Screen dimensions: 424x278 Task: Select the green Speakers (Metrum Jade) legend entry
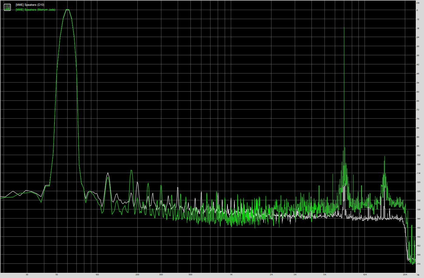pos(35,10)
